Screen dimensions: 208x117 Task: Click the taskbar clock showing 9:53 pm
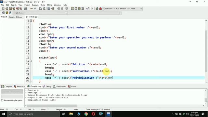click(194, 114)
